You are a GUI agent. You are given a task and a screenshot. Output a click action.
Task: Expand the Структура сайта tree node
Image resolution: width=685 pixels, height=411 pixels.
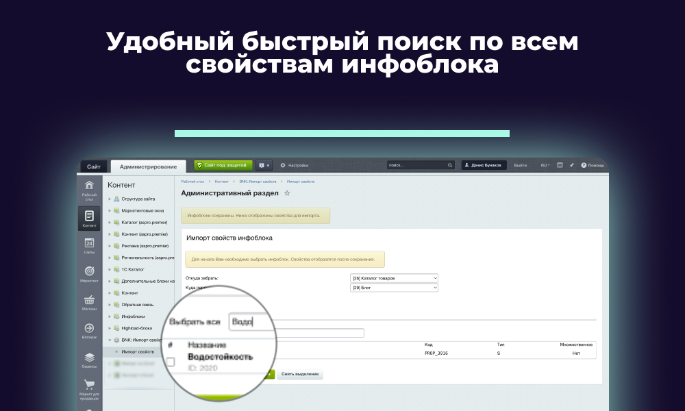[x=110, y=199]
